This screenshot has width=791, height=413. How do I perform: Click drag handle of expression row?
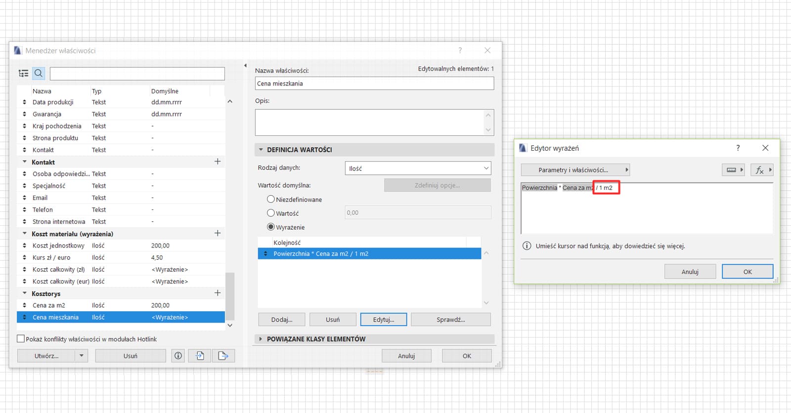265,253
